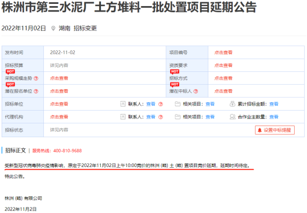This screenshot has height=213, width=307.
Task: Click 查看 next to 合作业主数量
Action: point(274,117)
